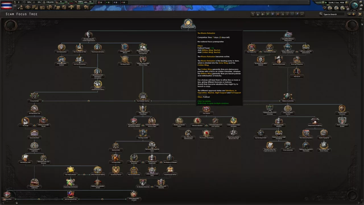Zoom in the focus tree with plus
This screenshot has height=205, width=364.
[x=353, y=14]
